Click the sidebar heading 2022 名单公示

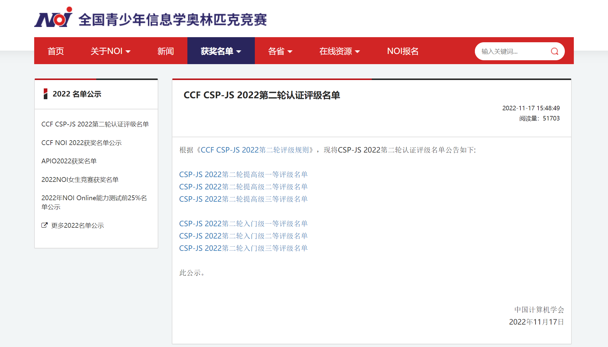(x=77, y=94)
